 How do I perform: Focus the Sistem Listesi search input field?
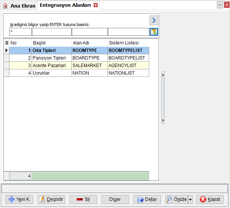[129, 32]
